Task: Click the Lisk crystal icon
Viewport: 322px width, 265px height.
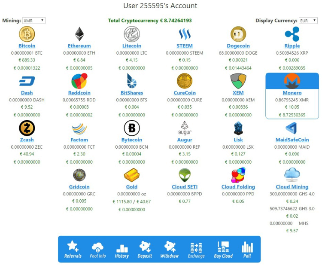Action: (x=238, y=128)
